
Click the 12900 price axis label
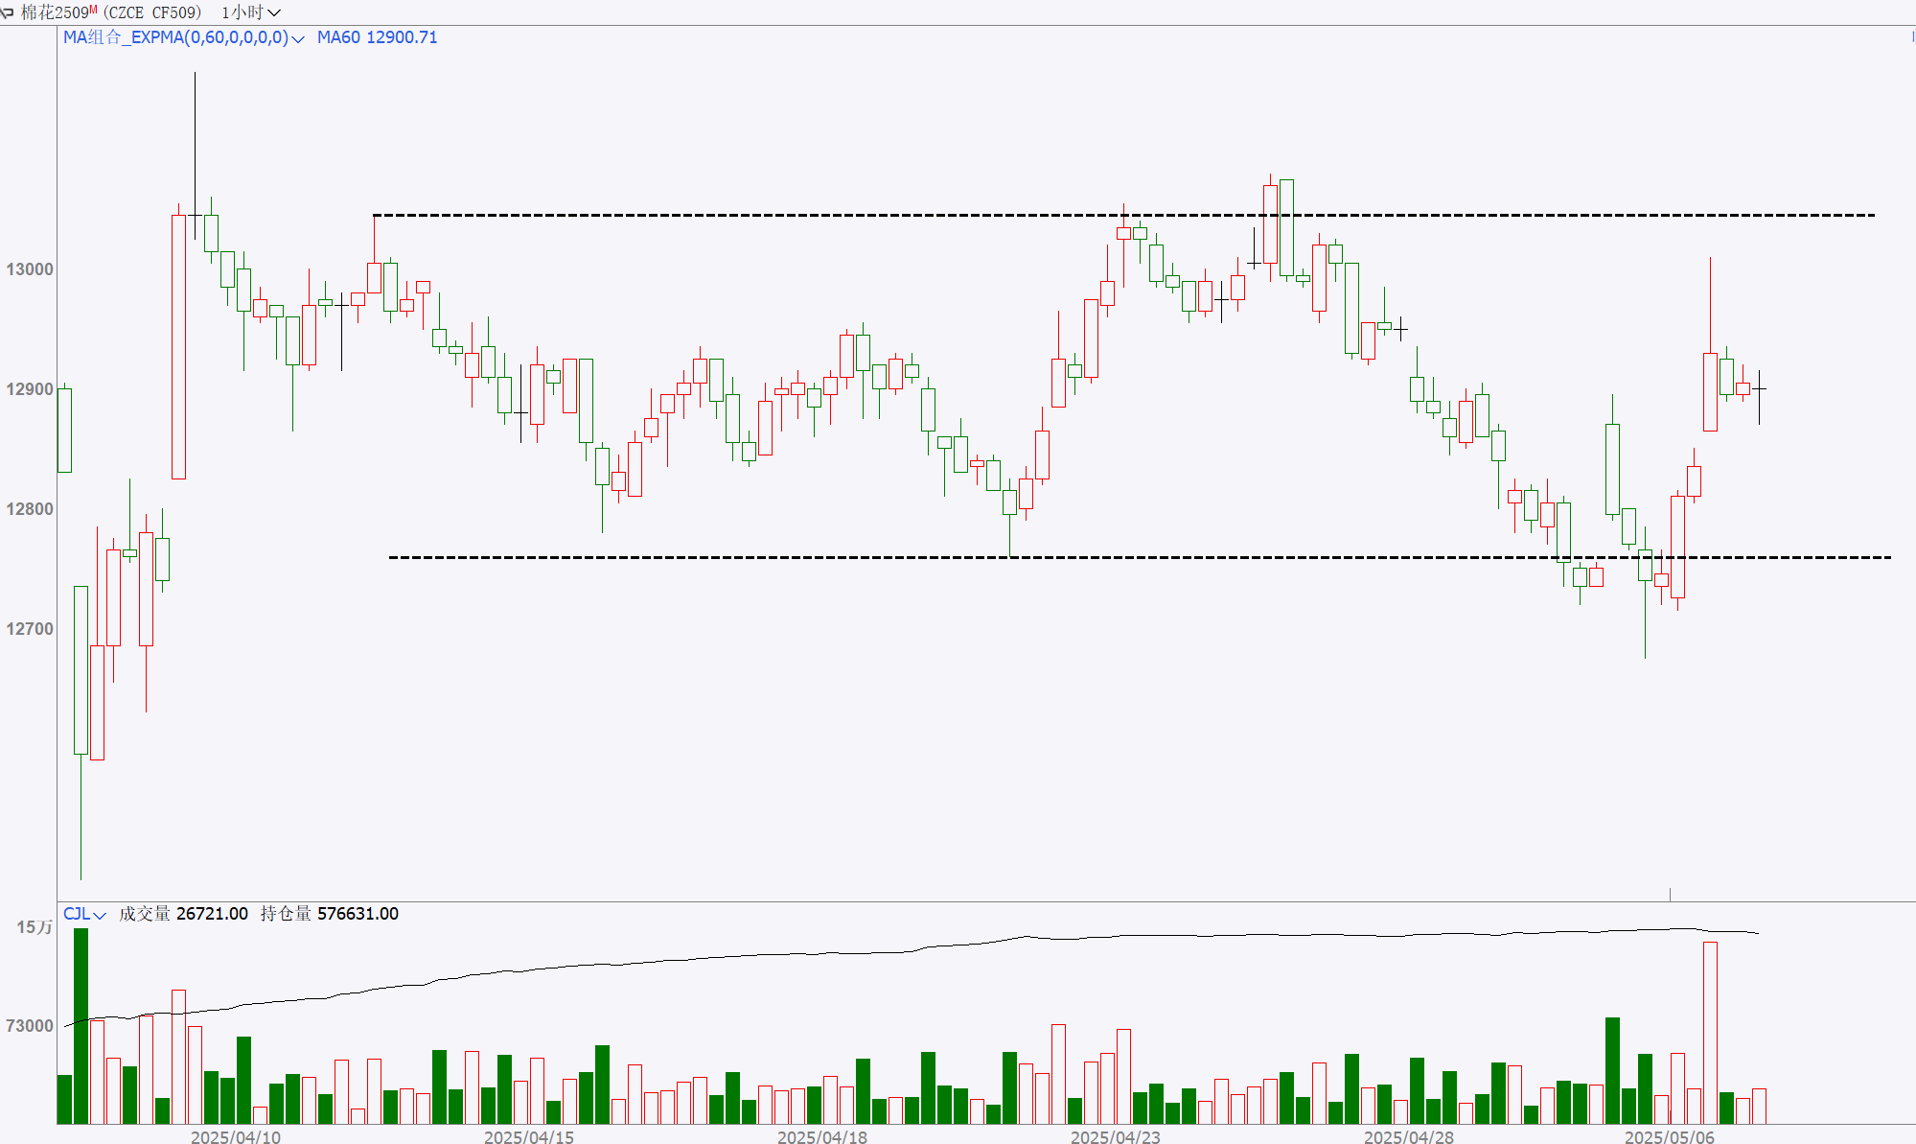click(30, 389)
